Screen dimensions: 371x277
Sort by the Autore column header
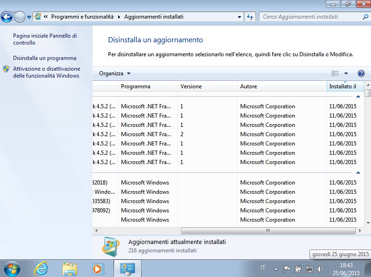282,86
